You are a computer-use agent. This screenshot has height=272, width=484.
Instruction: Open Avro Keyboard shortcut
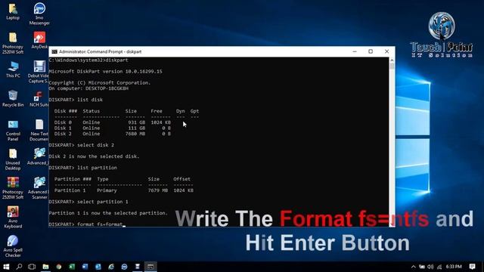[x=13, y=217]
